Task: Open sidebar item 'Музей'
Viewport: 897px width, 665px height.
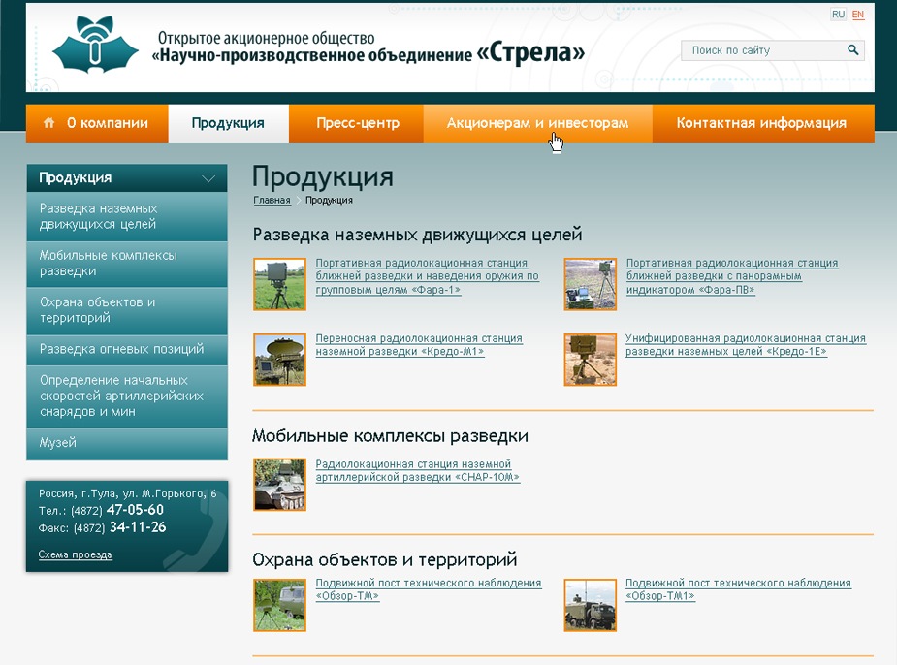Action: (x=127, y=443)
